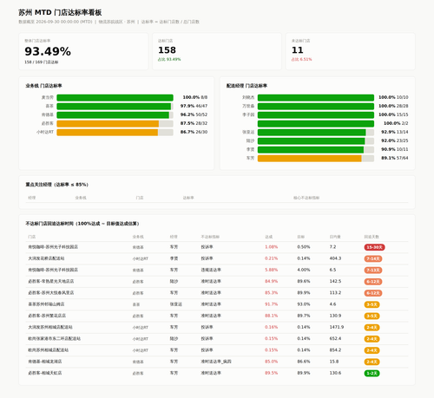Click the 6-12天 badge in the 142.5 row

point(373,282)
